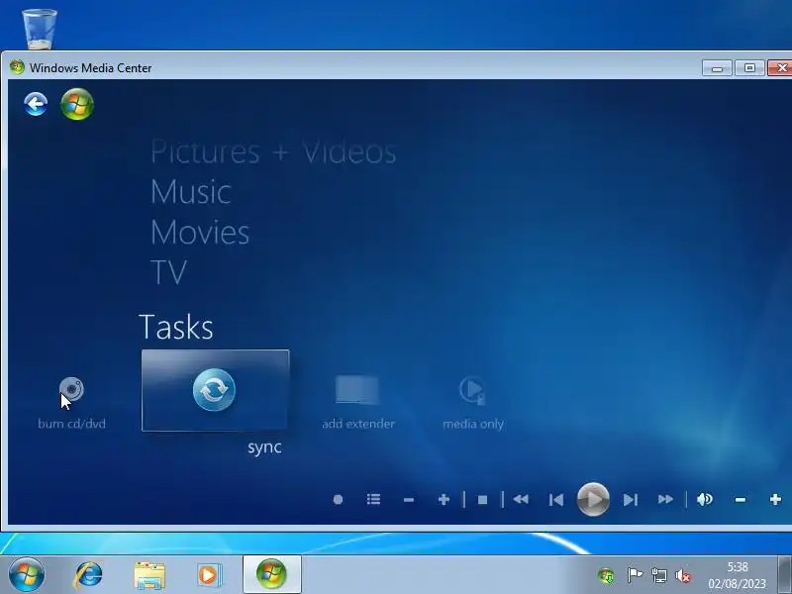Select the Pictures + Videos menu row
This screenshot has height=594, width=792.
[273, 151]
